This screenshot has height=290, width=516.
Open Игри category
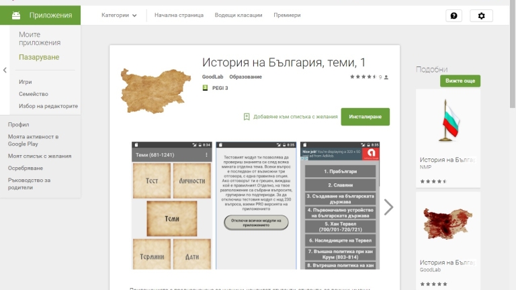tap(26, 82)
